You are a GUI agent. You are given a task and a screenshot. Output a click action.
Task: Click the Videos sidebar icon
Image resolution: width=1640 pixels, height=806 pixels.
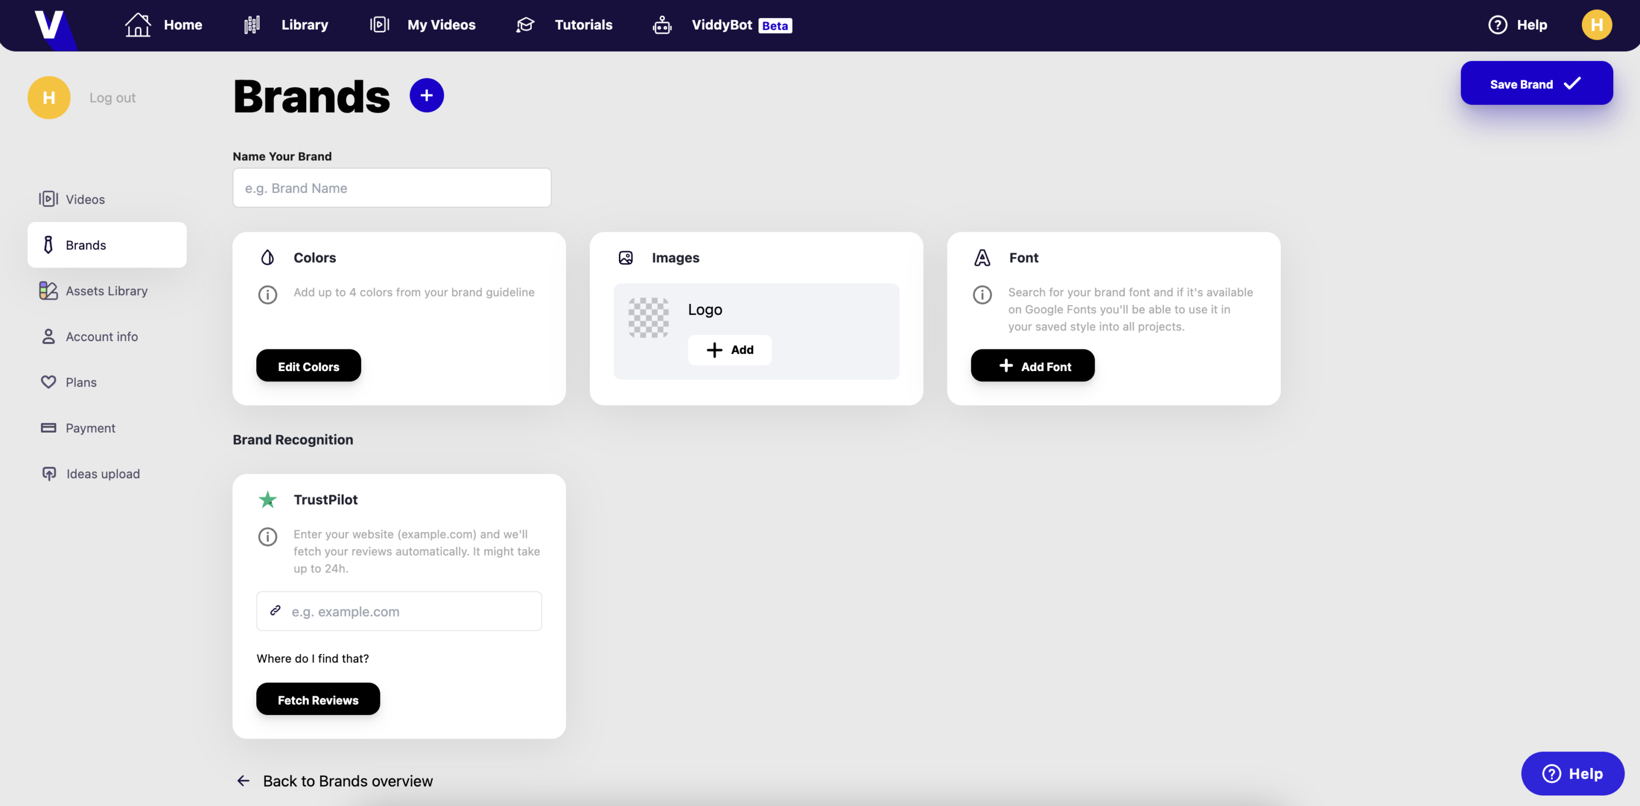pos(48,199)
